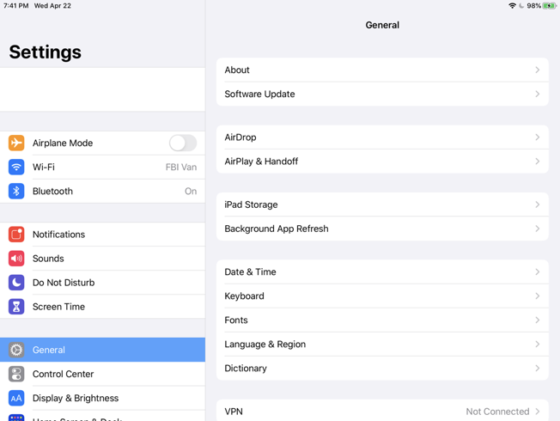Select General in the sidebar
Viewport: 560px width, 421px height.
(102, 350)
